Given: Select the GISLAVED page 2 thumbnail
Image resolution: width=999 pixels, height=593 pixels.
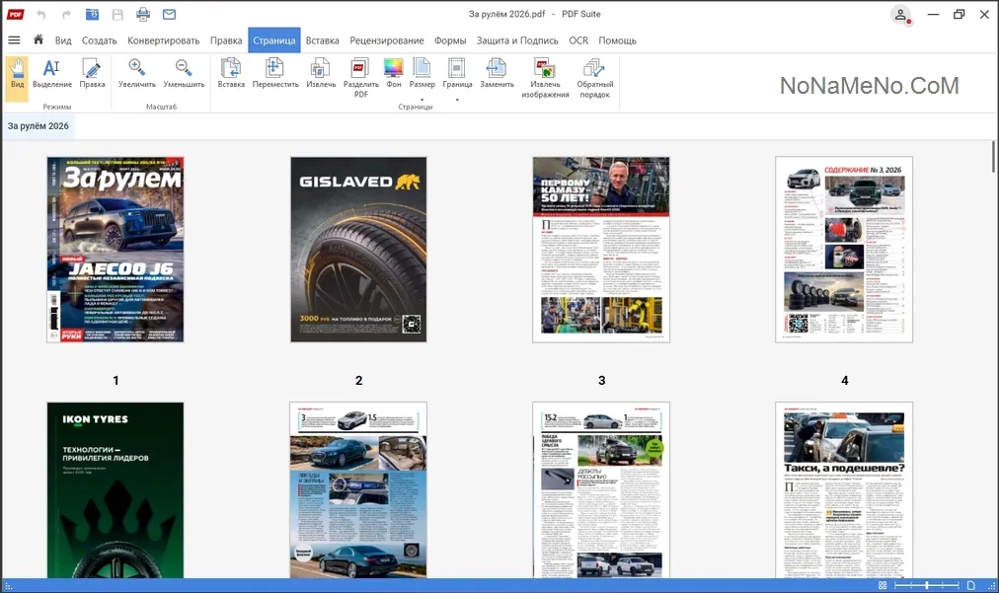Looking at the screenshot, I should coord(358,250).
